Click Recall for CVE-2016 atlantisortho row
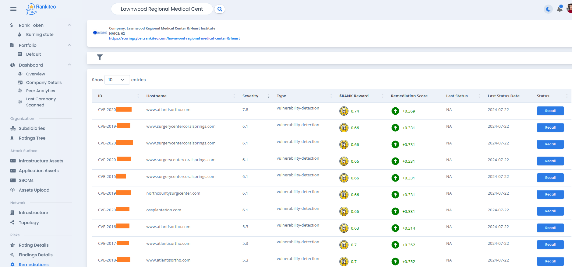 (550, 228)
